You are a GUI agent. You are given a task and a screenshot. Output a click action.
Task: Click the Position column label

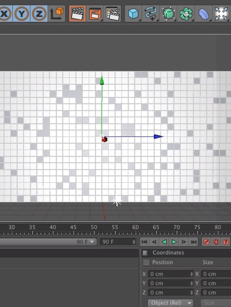163,262
